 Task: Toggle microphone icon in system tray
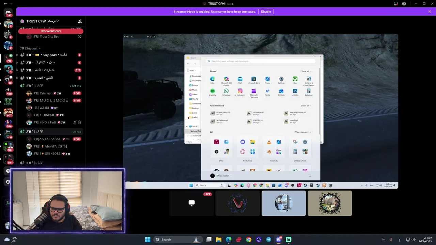[x=391, y=240]
